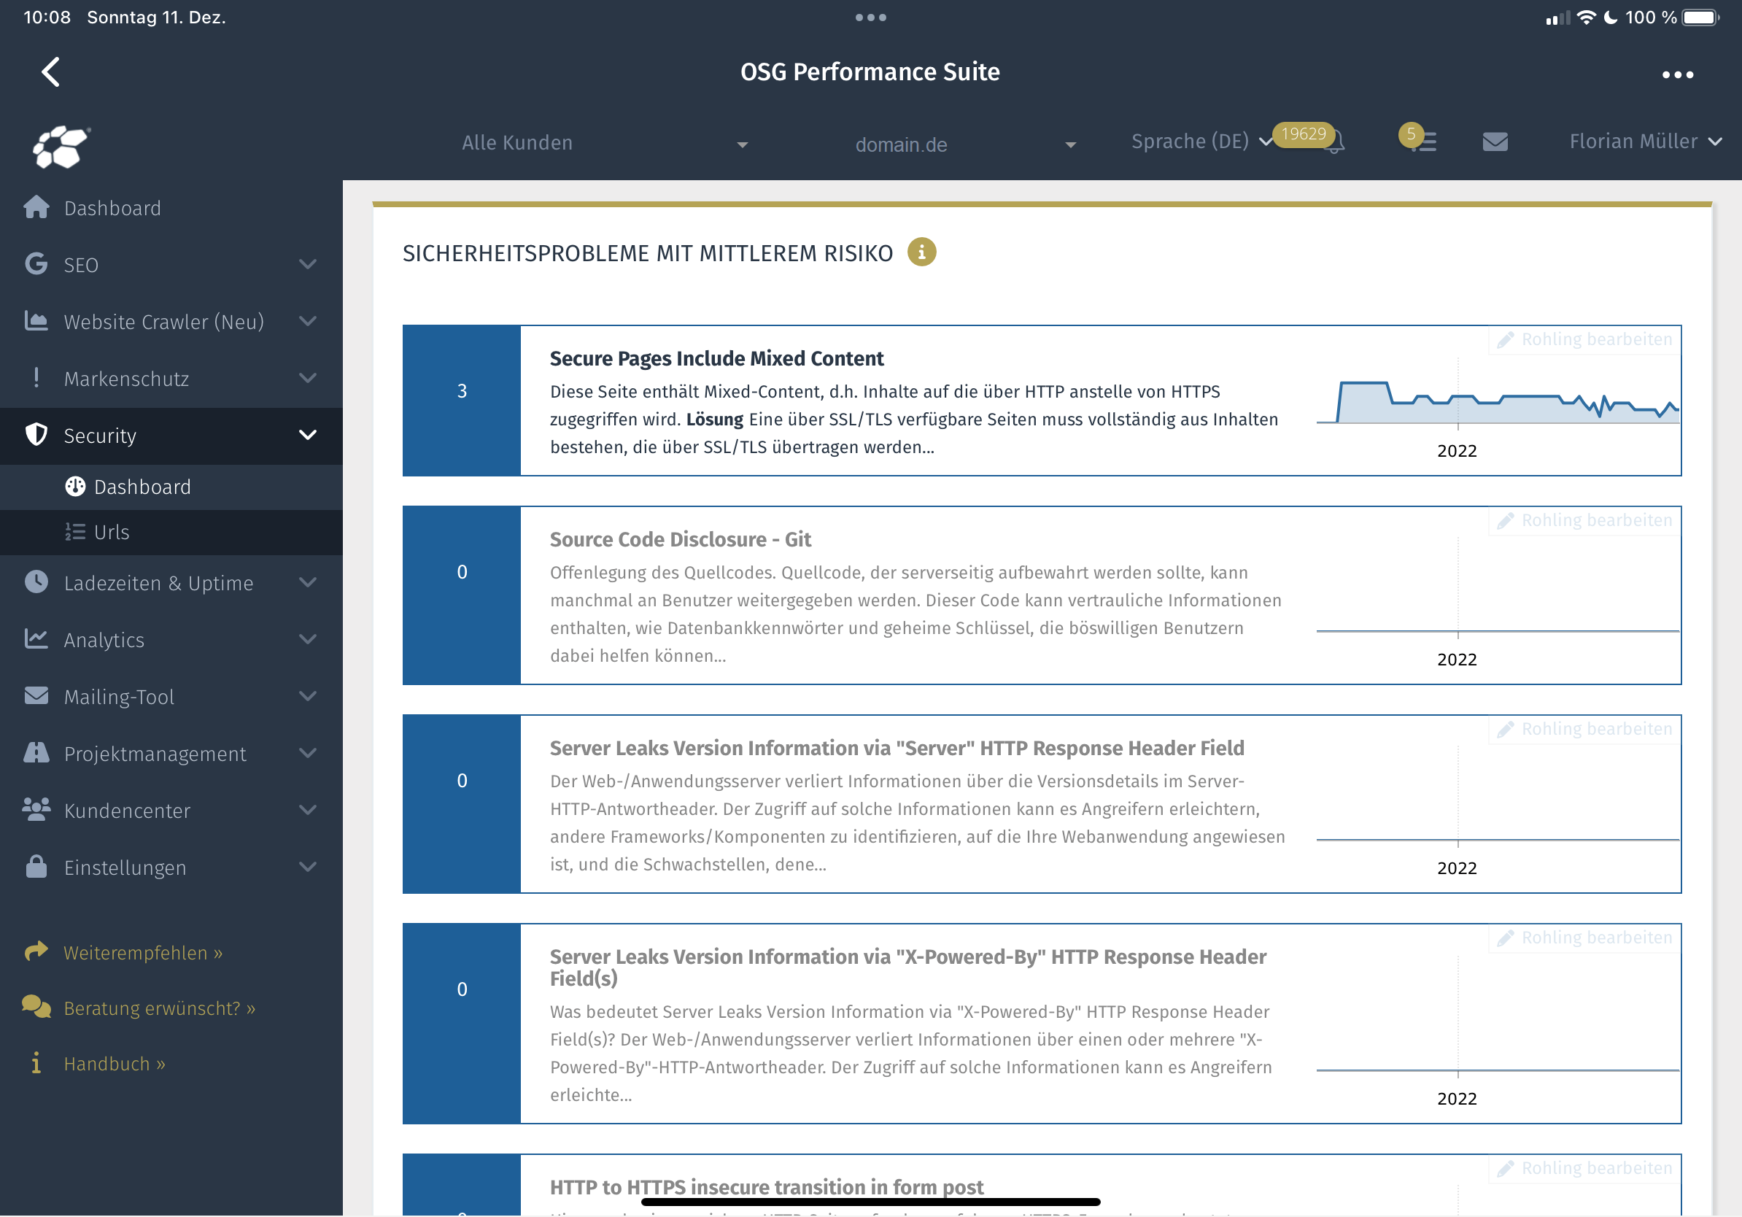Click the users icon for Kundencenter

pos(36,810)
